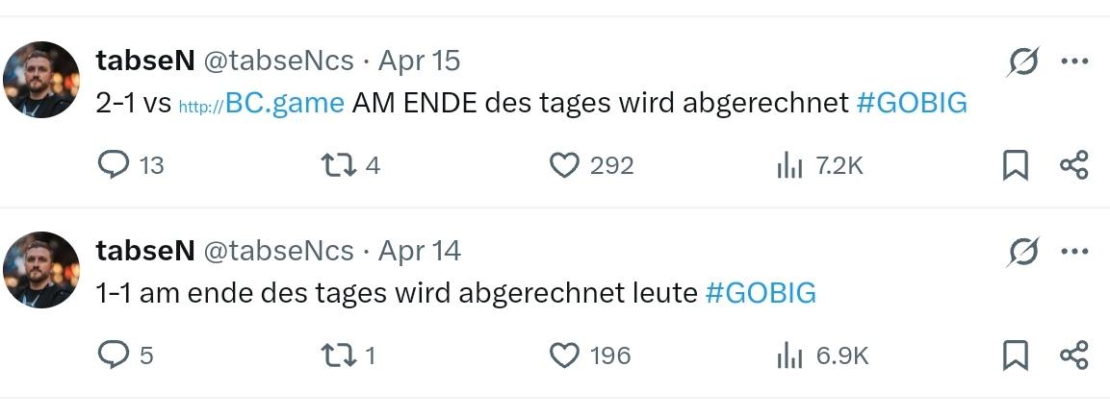Open Grok icon on Apr 15 tweet
1110x416 pixels.
click(x=1023, y=62)
